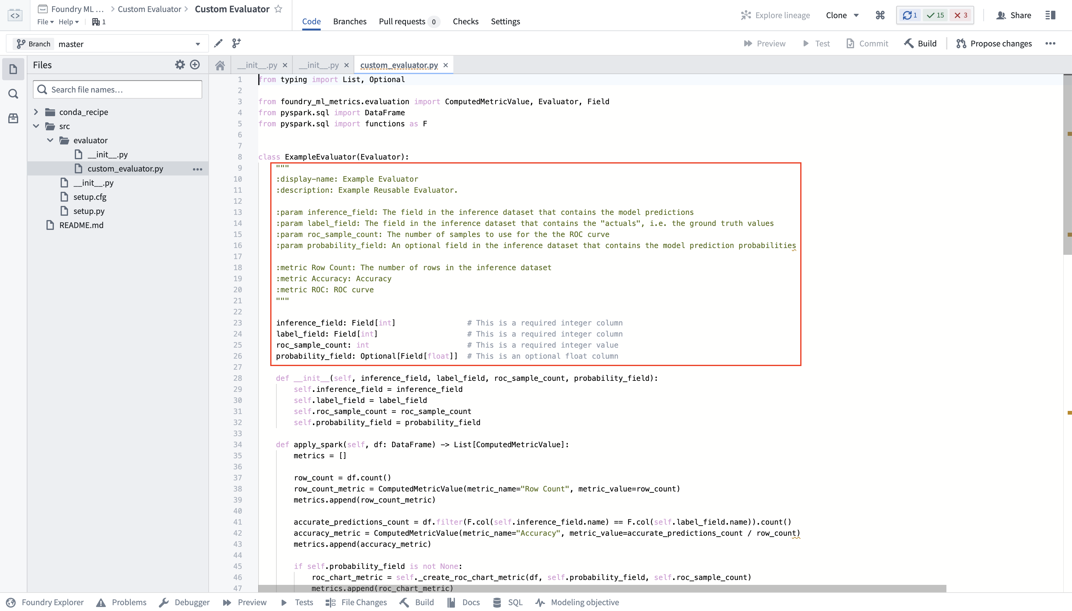Click the edit branch pencil icon
1072x611 pixels.
(x=218, y=43)
